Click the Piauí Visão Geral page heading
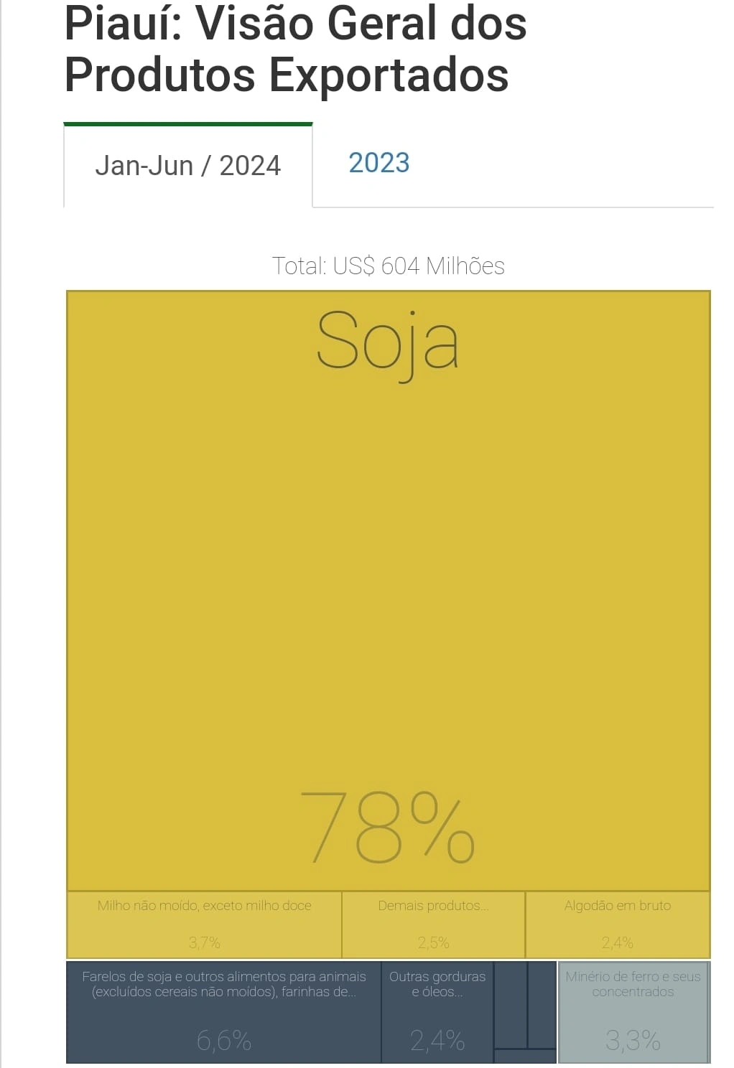The height and width of the screenshot is (1068, 734). (x=295, y=49)
